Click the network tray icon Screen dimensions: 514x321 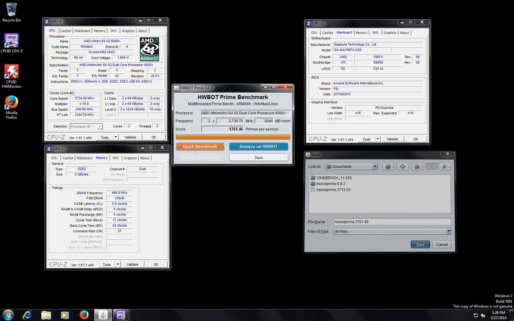[475, 315]
